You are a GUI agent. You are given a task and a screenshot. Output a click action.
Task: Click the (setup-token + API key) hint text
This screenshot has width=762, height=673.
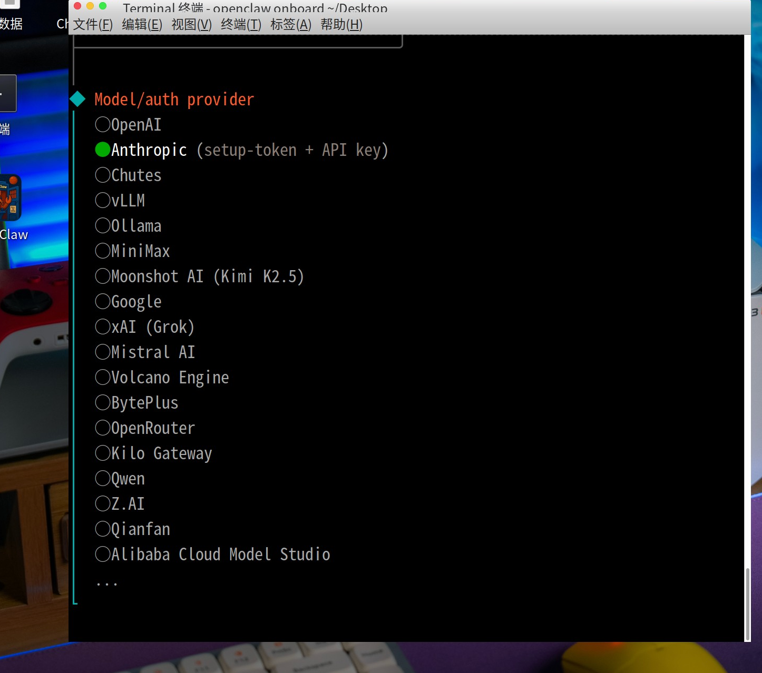[292, 150]
